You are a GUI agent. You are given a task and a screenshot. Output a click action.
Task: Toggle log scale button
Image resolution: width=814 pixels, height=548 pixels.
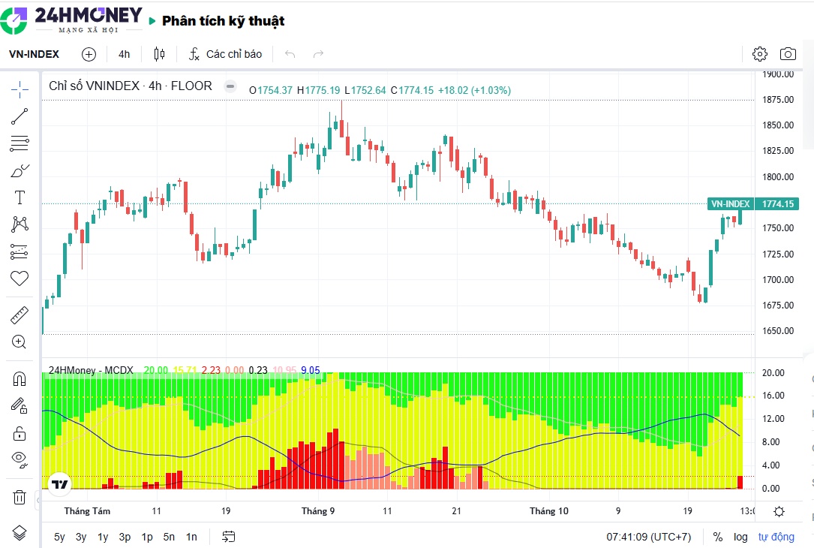tap(740, 537)
